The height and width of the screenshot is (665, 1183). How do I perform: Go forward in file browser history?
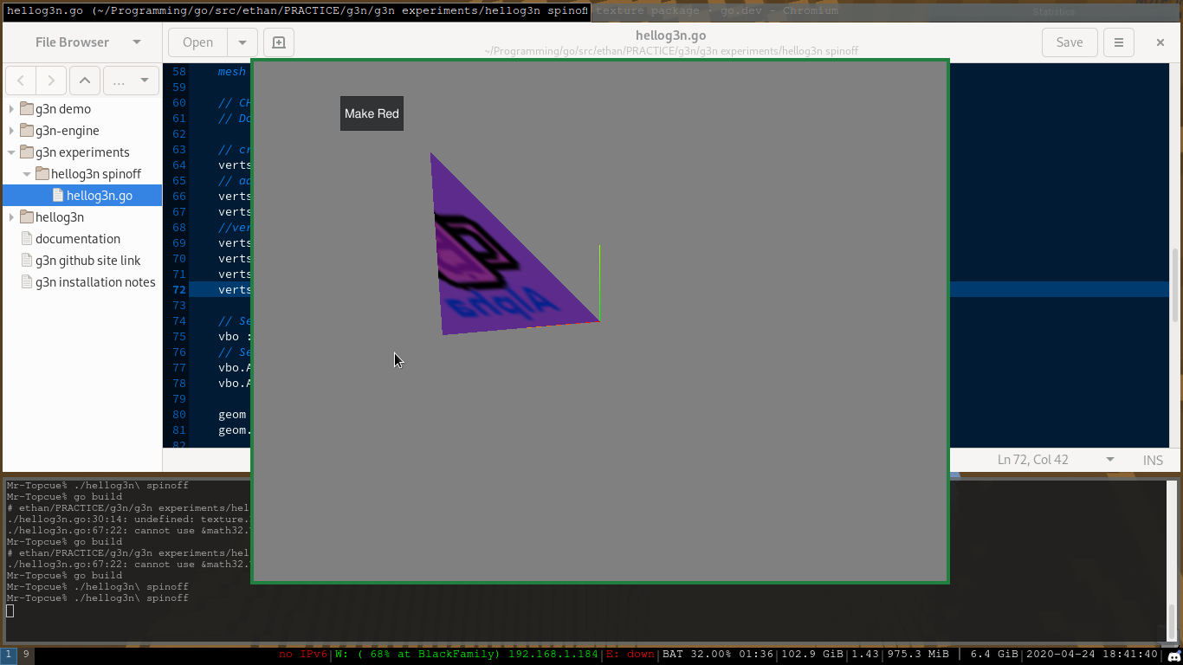[x=51, y=81]
